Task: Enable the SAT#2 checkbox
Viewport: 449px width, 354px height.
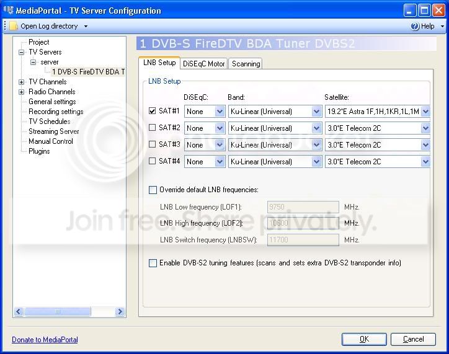Action: click(x=153, y=127)
